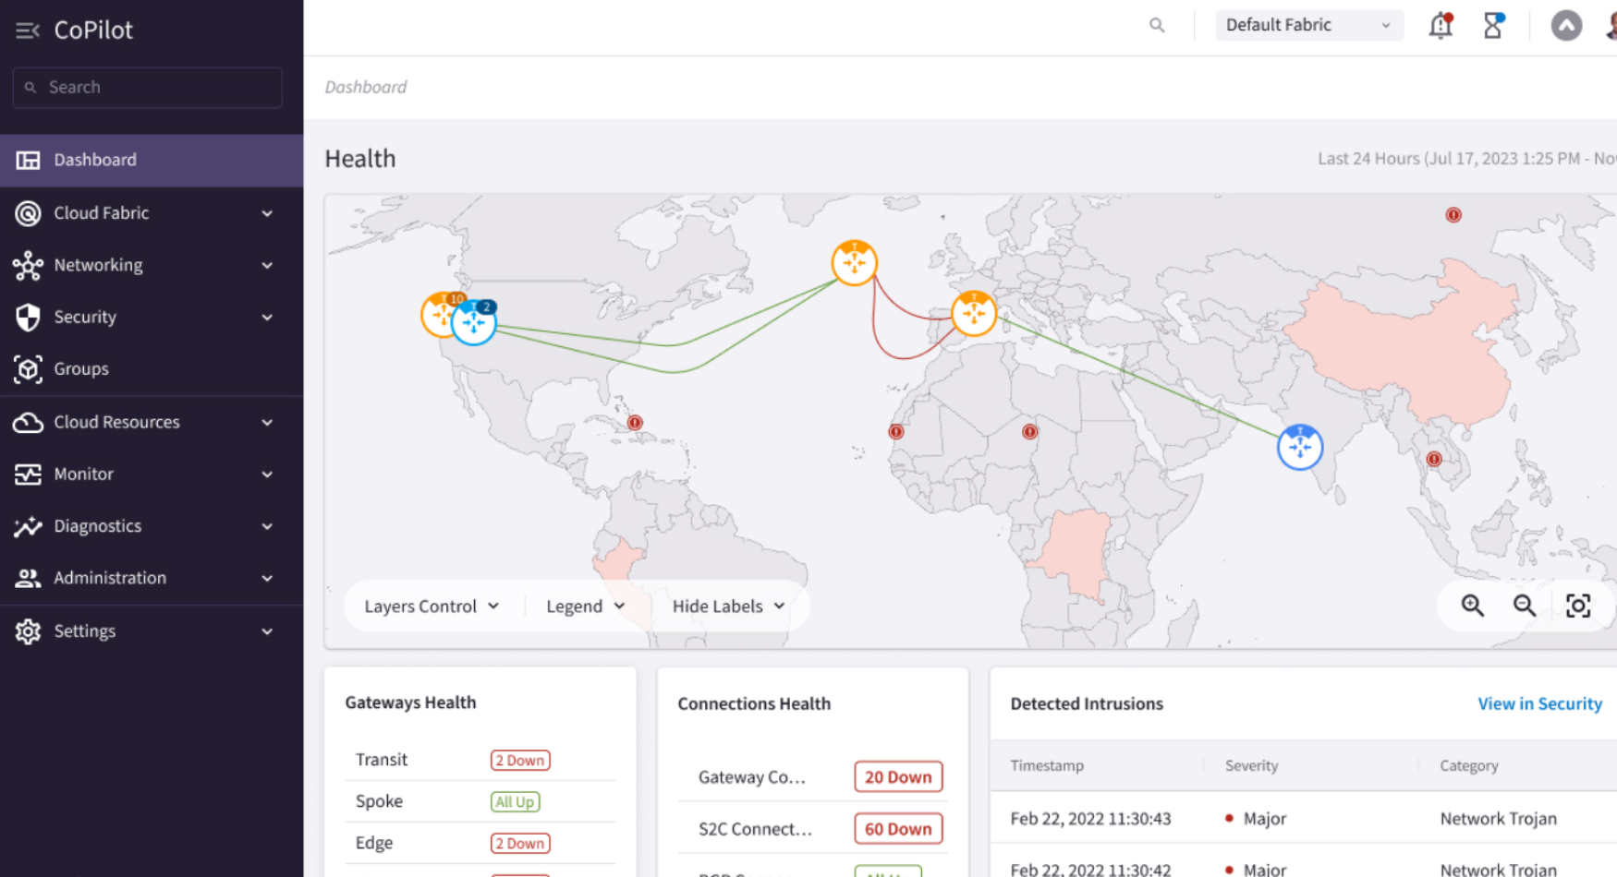Image resolution: width=1617 pixels, height=877 pixels.
Task: Click the View in Security link
Action: click(1538, 703)
